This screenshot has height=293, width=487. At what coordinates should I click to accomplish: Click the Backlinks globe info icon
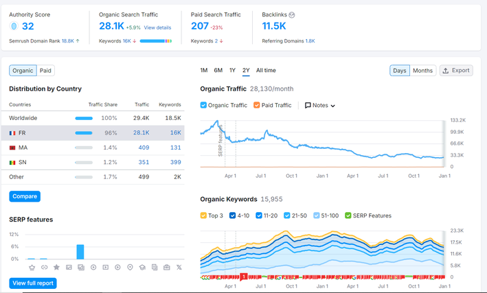pyautogui.click(x=292, y=14)
